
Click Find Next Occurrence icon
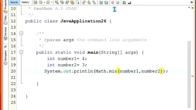pyautogui.click(x=67, y=2)
